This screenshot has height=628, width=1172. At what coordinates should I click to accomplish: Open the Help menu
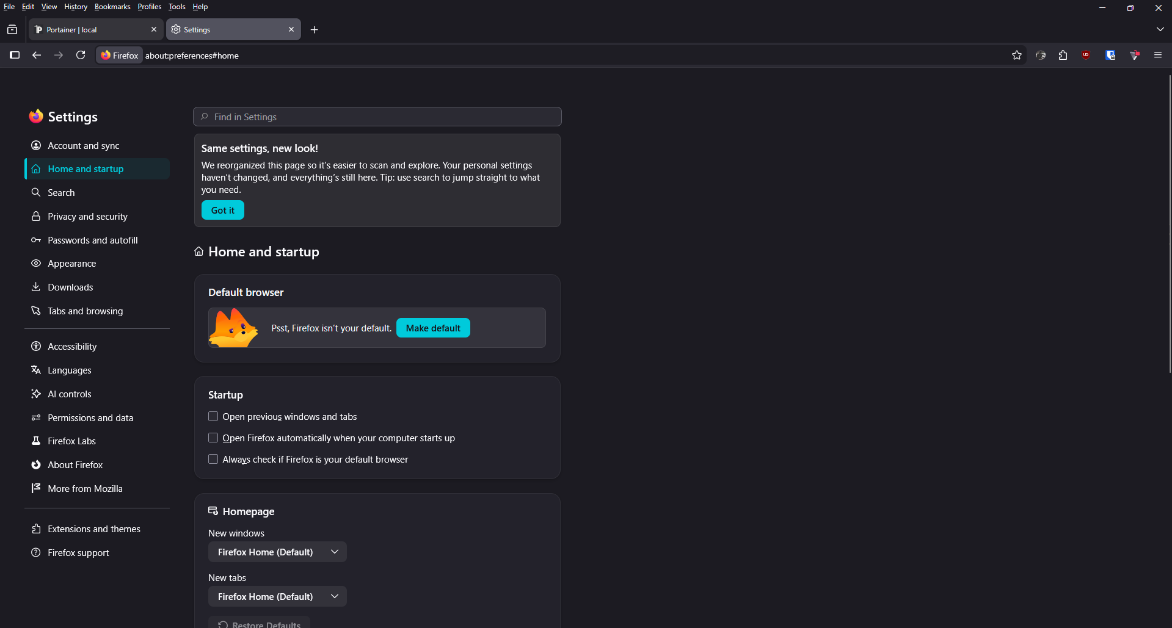click(200, 7)
